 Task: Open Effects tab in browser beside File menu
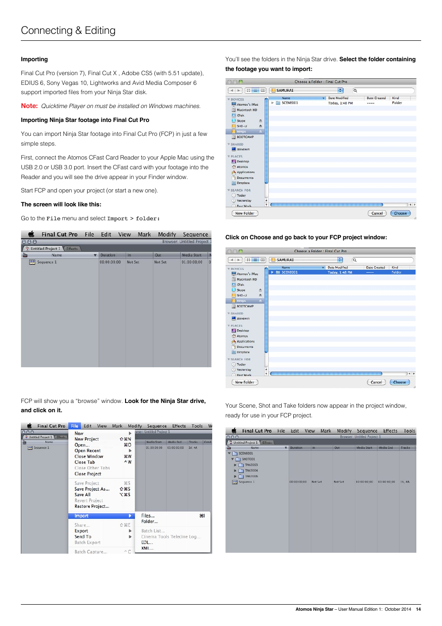[x=61, y=437]
